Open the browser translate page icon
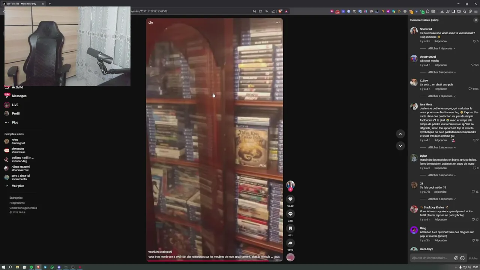The image size is (480, 270). 267,11
